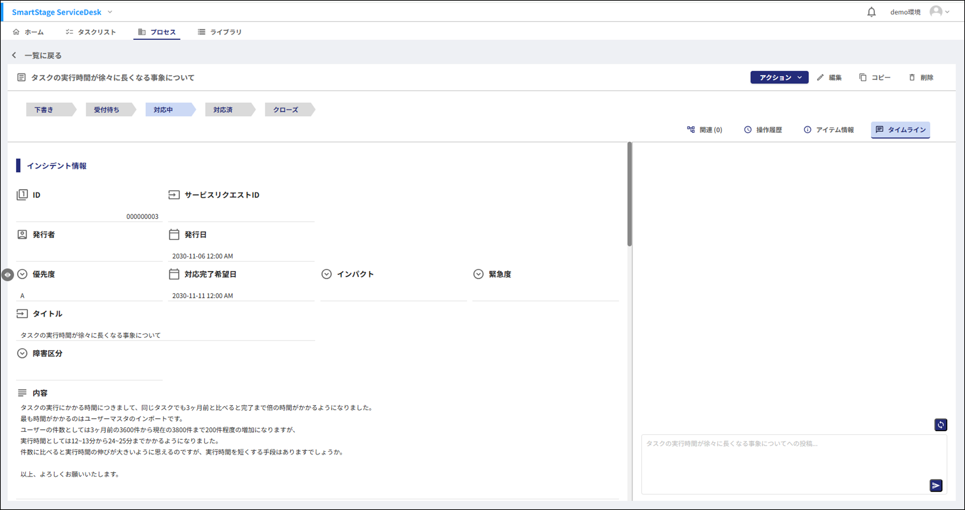This screenshot has height=510, width=965.
Task: Click demo環境 user label
Action: [x=905, y=12]
